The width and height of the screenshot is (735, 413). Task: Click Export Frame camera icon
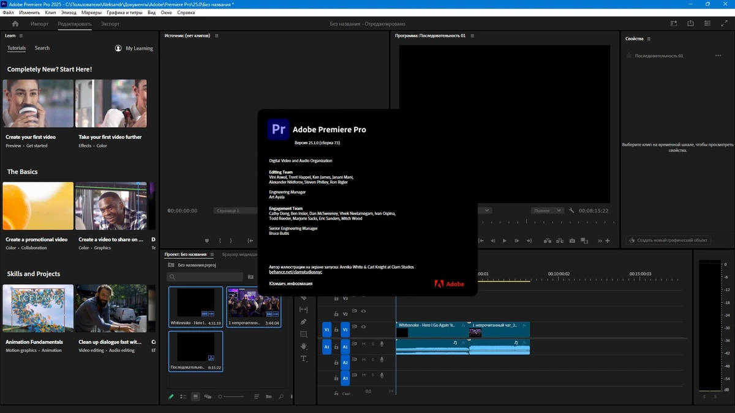pos(572,241)
